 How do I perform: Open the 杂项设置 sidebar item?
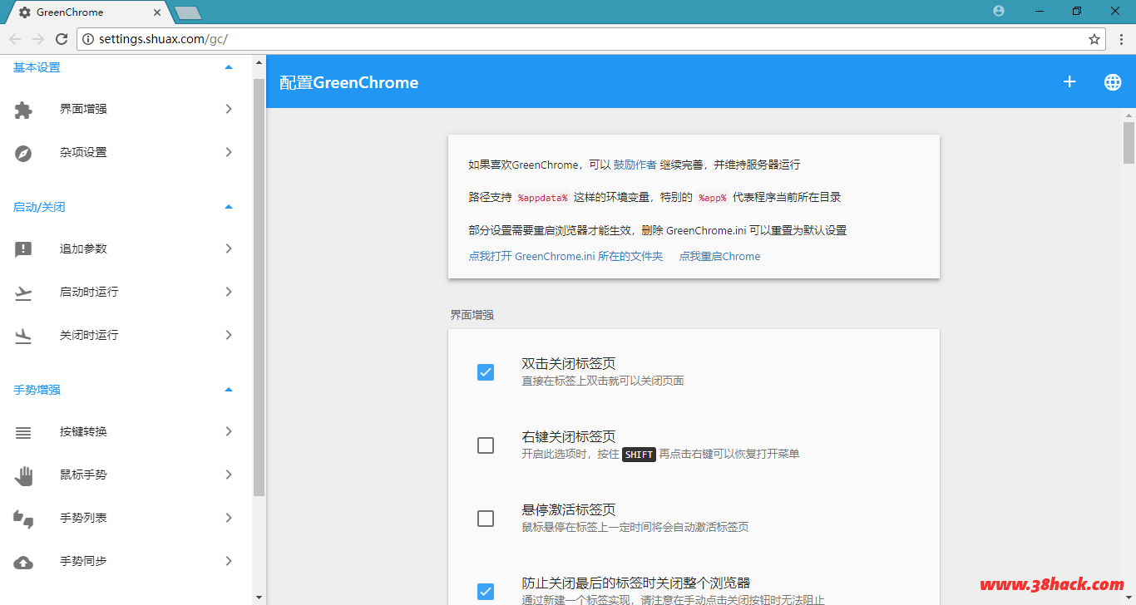pos(125,152)
